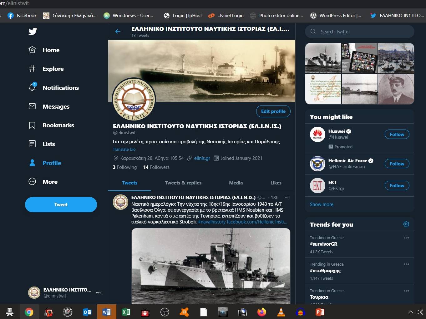426x319 pixels.
Task: Click the Edit profile button
Action: (x=273, y=111)
